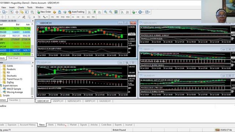Open the Strategy Tester icon
Viewport: 235px width, 132px height.
[32, 12]
